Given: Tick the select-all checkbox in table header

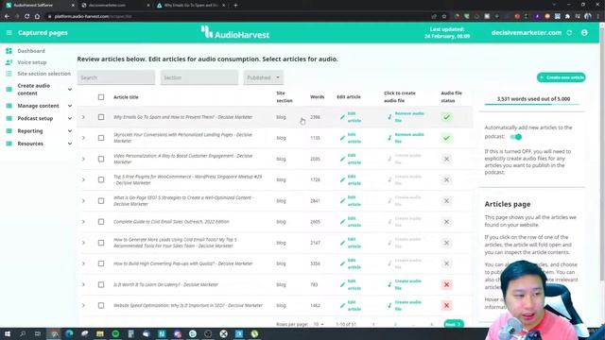Looking at the screenshot, I should click(x=101, y=97).
